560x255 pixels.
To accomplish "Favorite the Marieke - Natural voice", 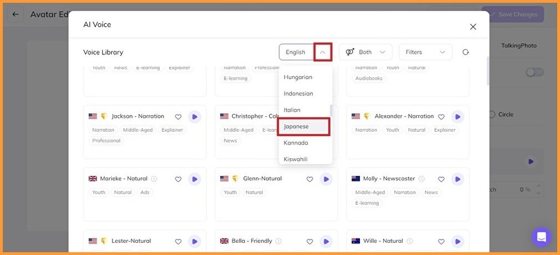I will 178,179.
